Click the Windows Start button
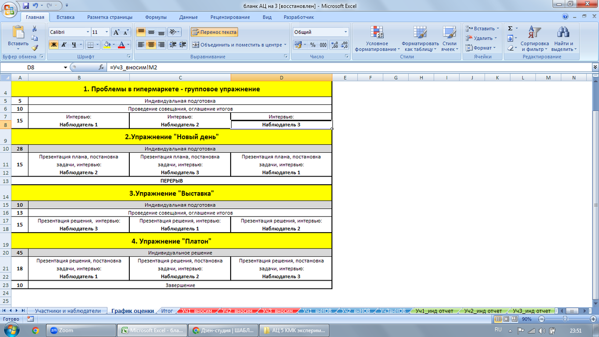599x337 pixels. (x=11, y=330)
